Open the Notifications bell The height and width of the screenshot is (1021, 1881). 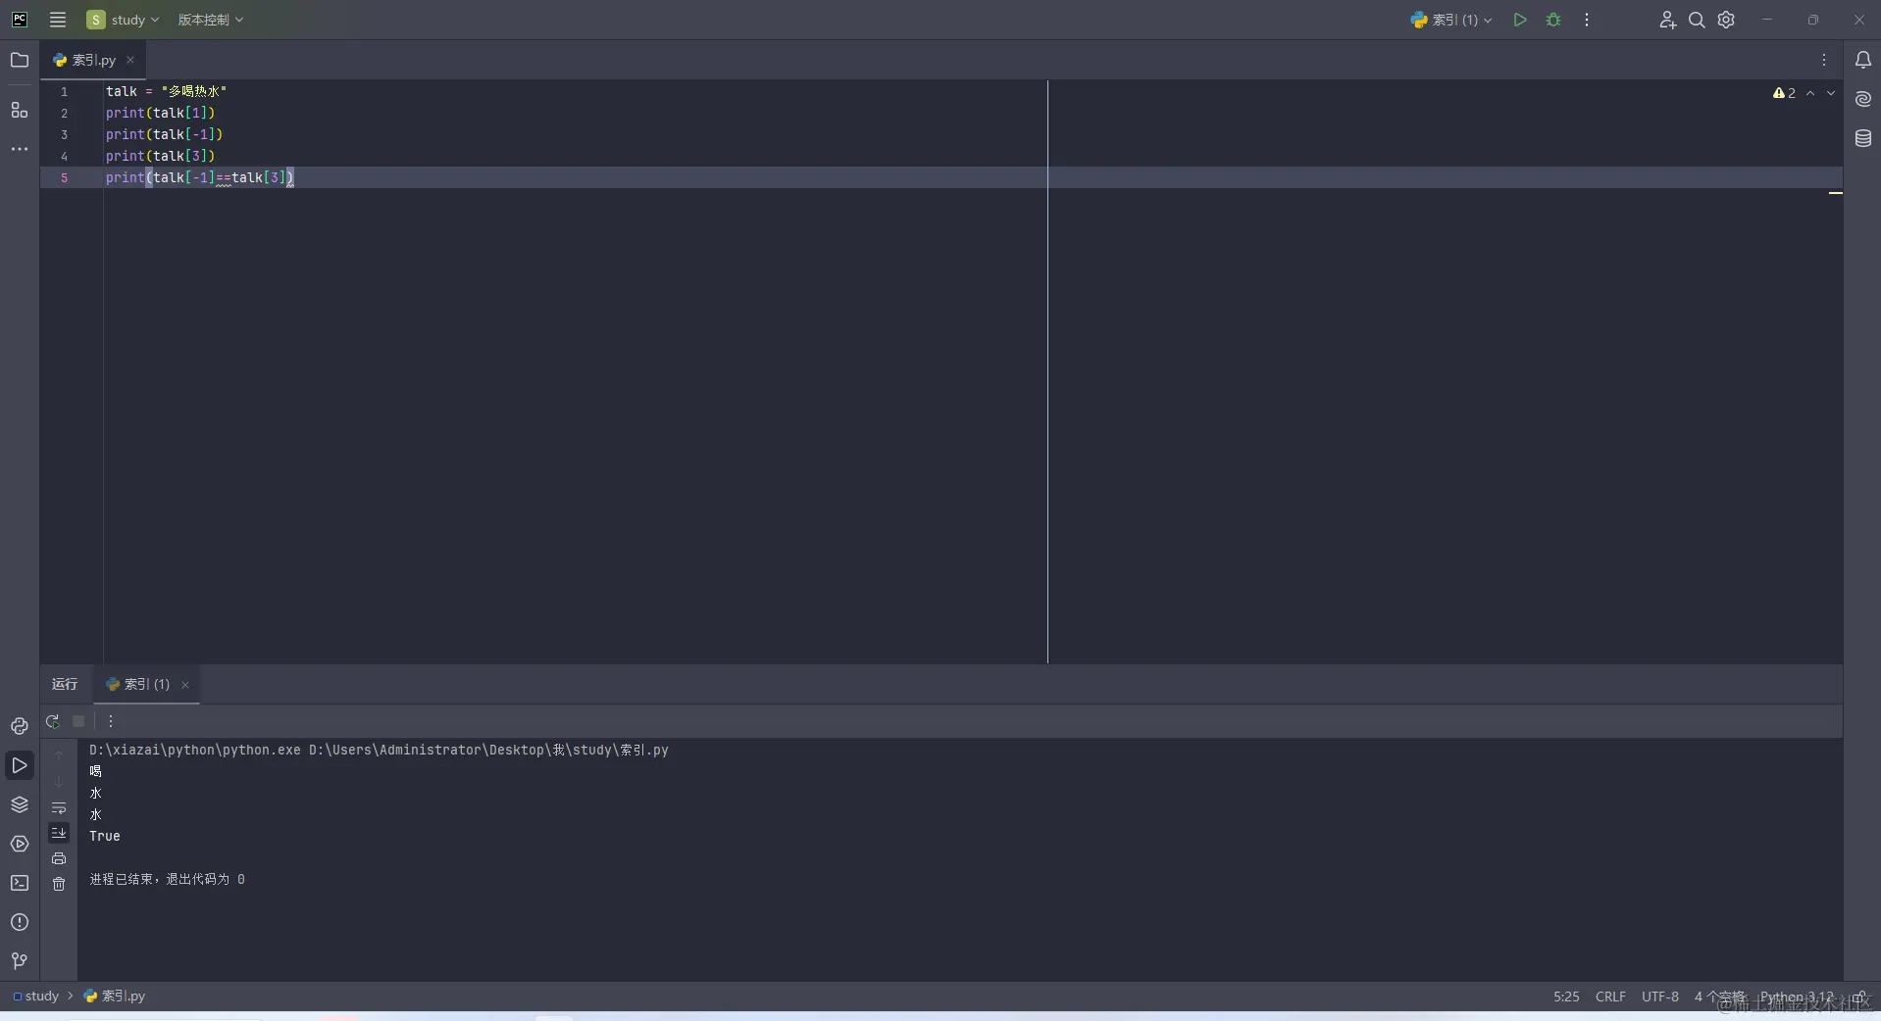[1863, 60]
